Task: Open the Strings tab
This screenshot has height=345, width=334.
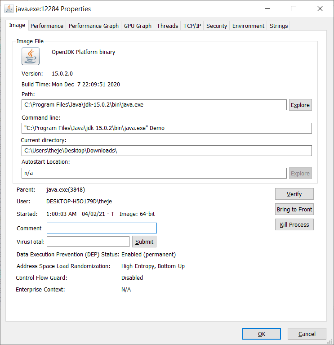Action: pos(279,26)
